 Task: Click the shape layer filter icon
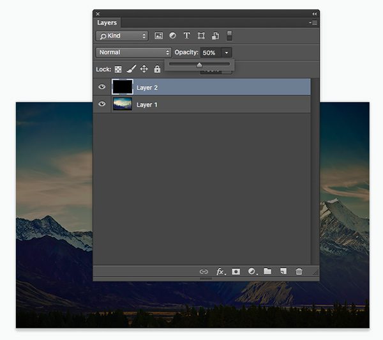[201, 36]
